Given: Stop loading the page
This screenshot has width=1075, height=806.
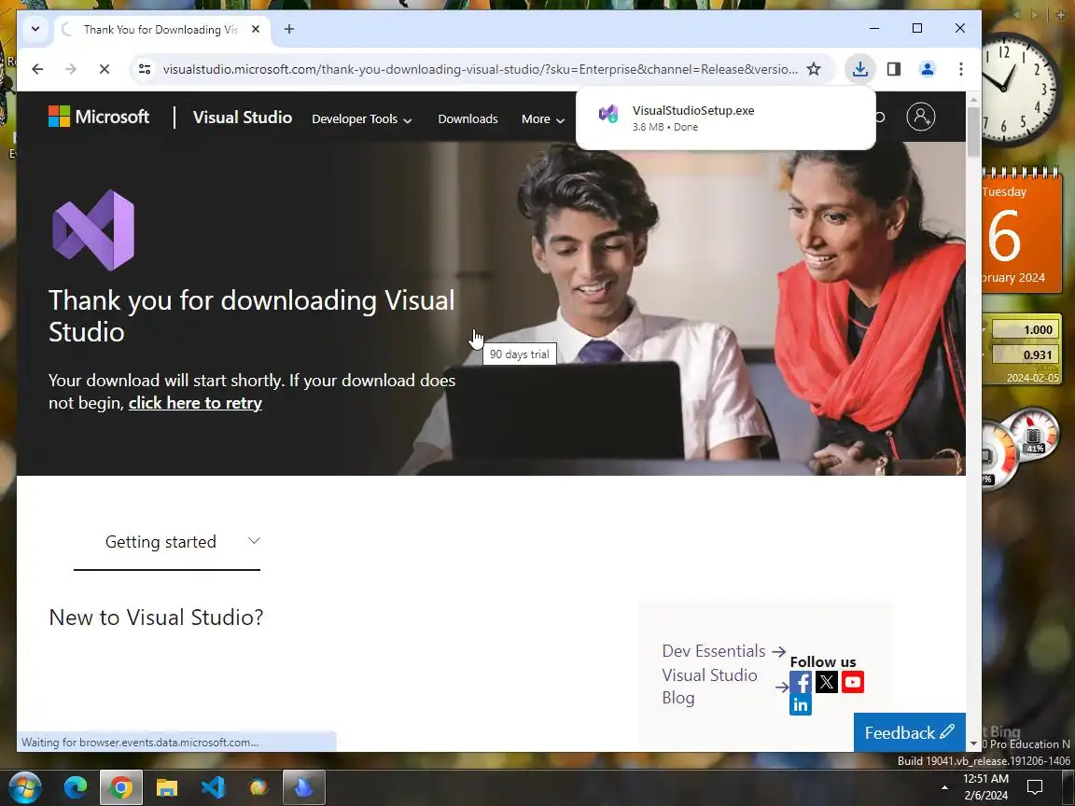Looking at the screenshot, I should coord(105,69).
